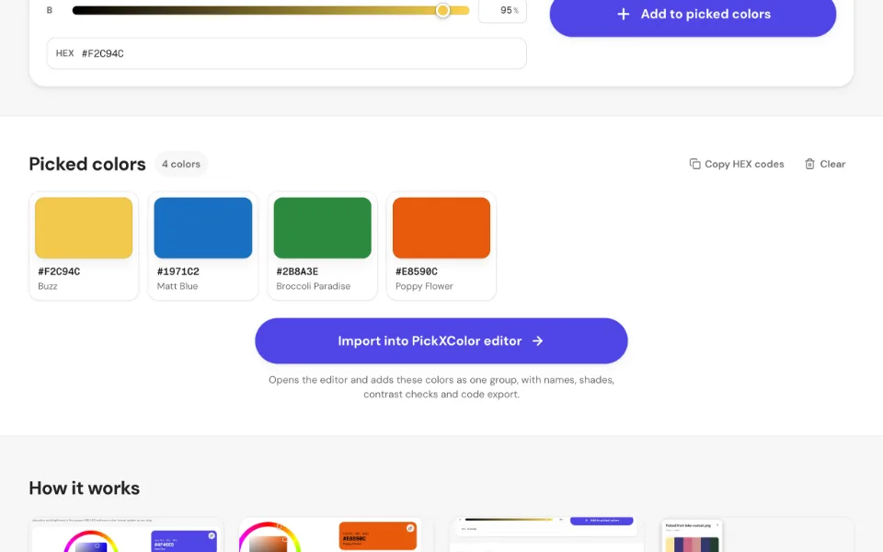The width and height of the screenshot is (883, 552).
Task: Copy HEX codes of picked colors
Action: 737,164
